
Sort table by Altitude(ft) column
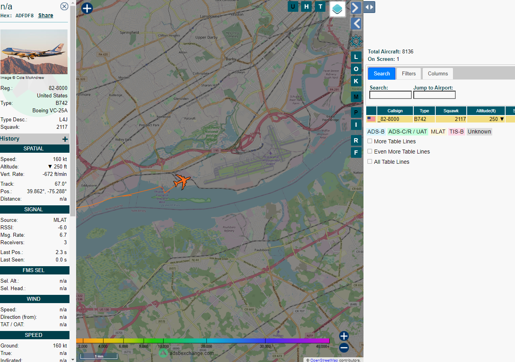[x=486, y=111]
